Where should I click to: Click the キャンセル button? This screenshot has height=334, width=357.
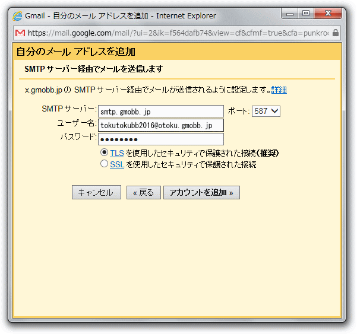(x=96, y=193)
